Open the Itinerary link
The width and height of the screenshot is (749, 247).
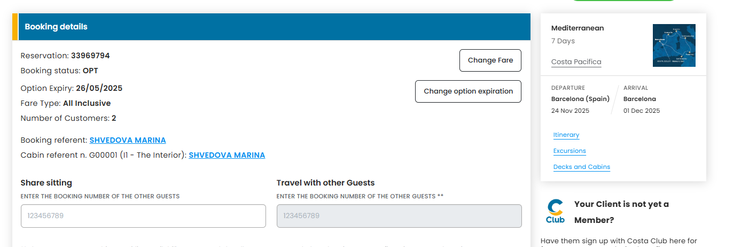tap(566, 135)
